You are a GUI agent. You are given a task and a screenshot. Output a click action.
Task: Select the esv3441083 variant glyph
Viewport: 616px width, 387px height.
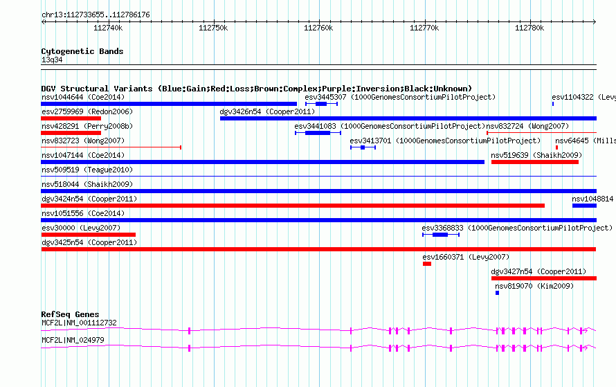click(x=318, y=133)
